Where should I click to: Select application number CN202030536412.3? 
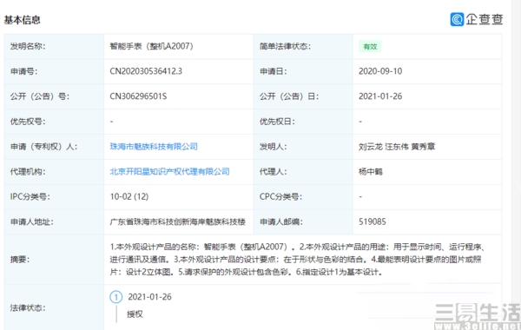click(146, 71)
